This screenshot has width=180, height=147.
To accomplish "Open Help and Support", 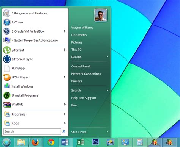I will coord(84,98).
